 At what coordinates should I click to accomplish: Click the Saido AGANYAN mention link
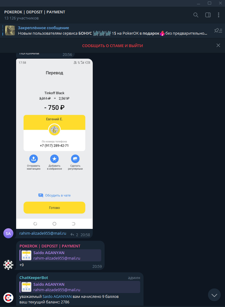(x=57, y=296)
